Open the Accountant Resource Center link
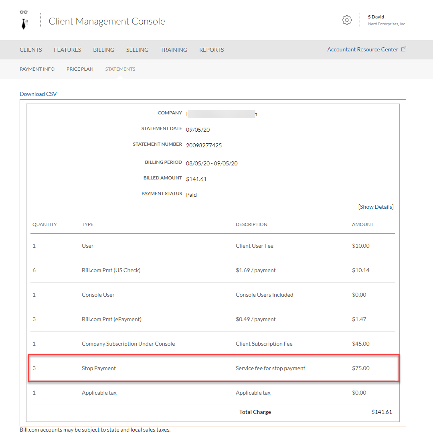The image size is (433, 438). click(x=363, y=49)
